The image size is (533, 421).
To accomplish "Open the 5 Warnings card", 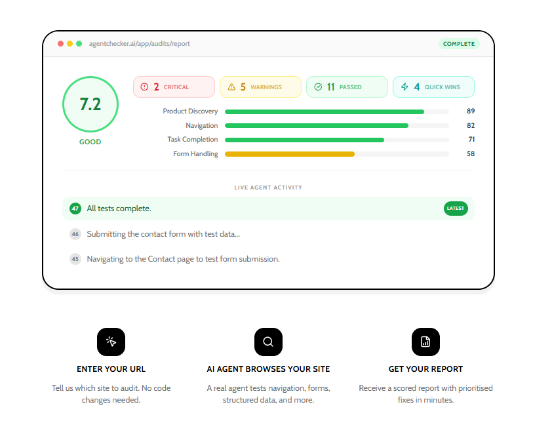I will [x=260, y=87].
